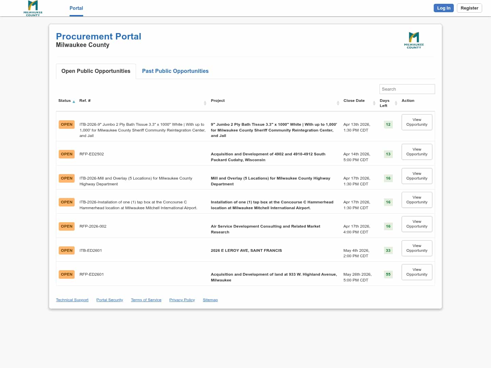The height and width of the screenshot is (368, 491).
Task: View Opportunity for Bath Tissue ITB
Action: coord(417,122)
